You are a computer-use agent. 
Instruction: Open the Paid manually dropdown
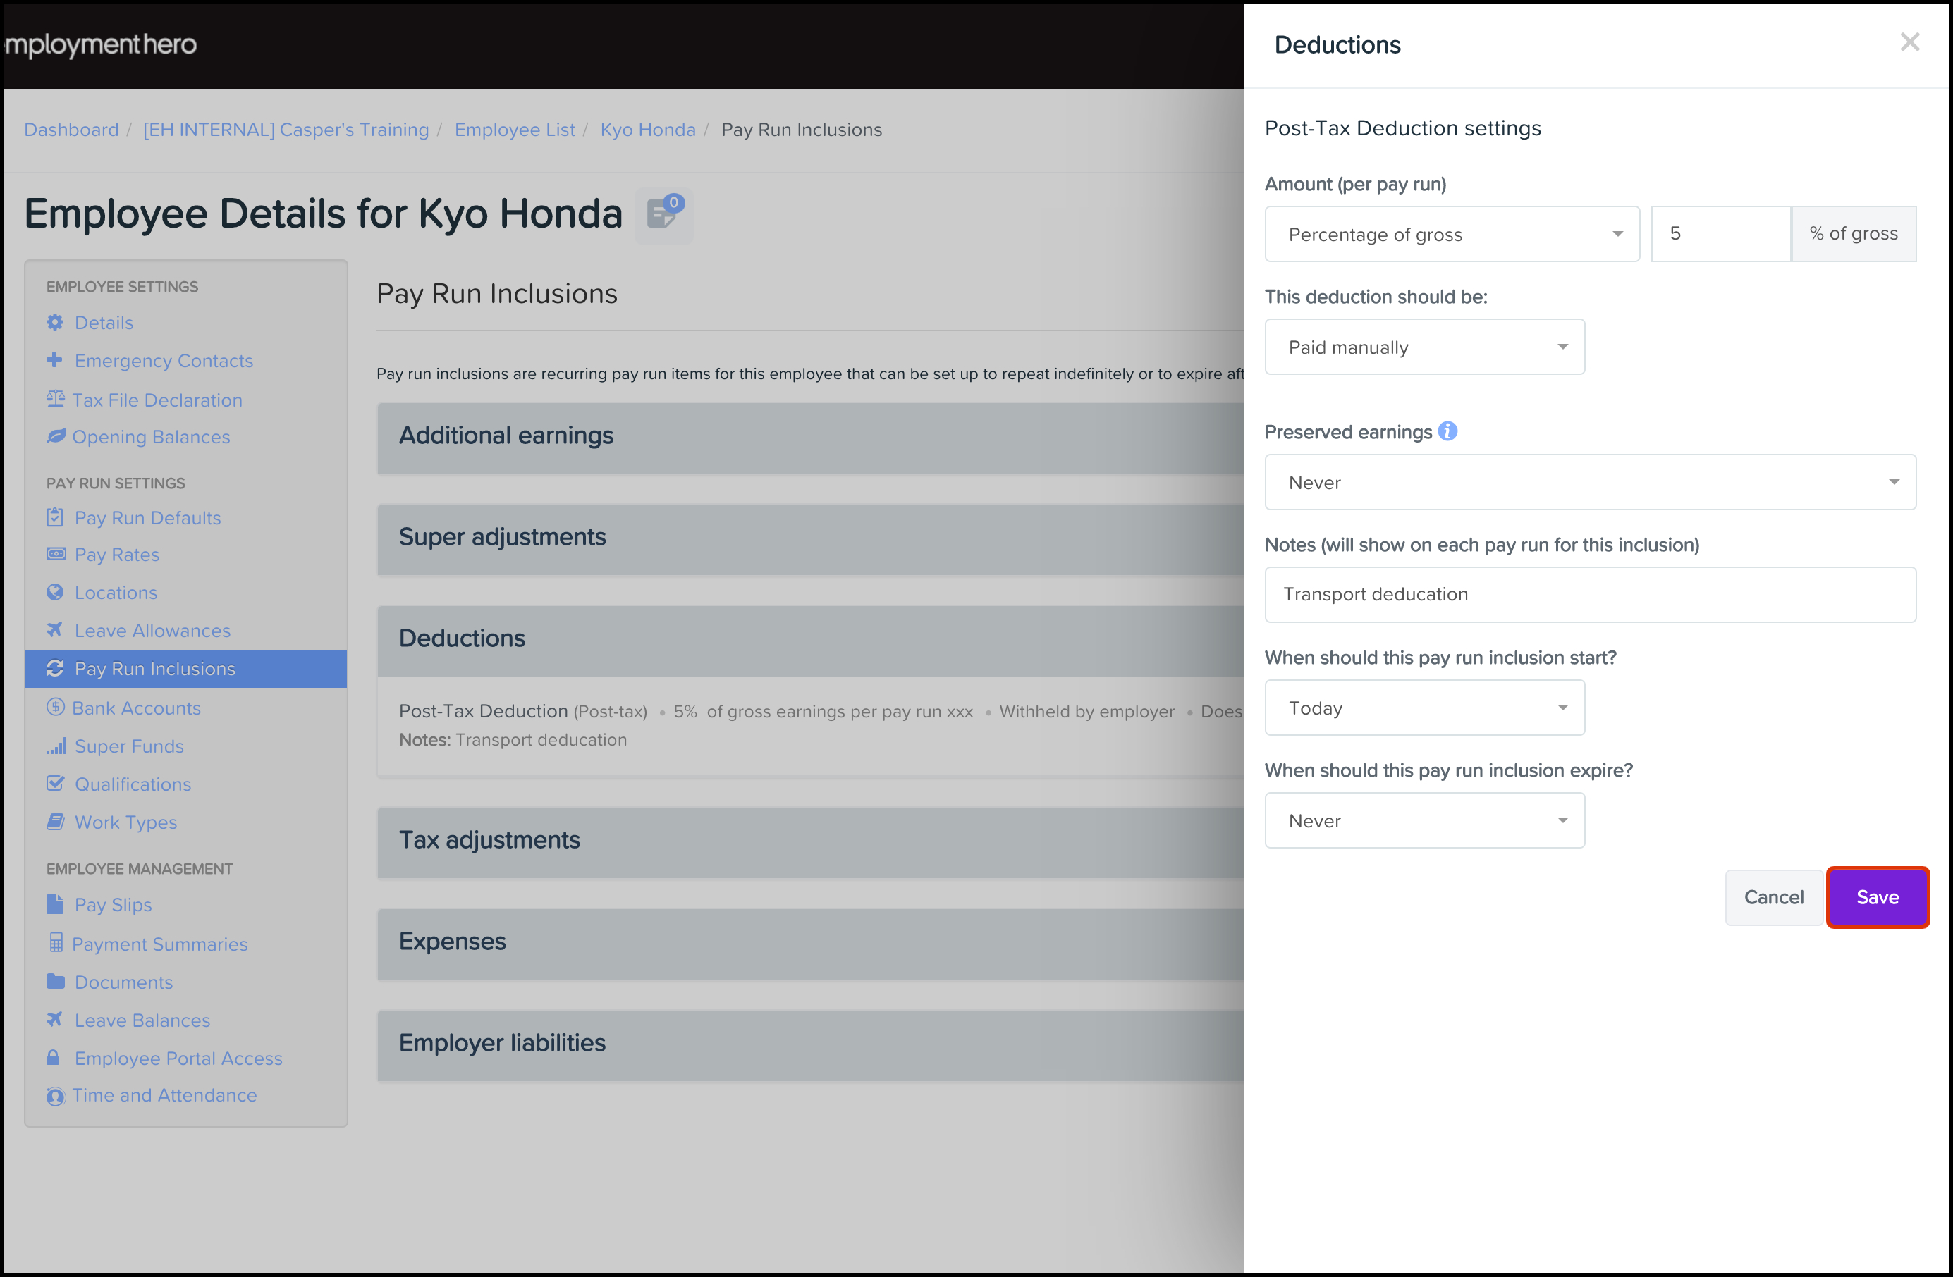click(x=1424, y=347)
